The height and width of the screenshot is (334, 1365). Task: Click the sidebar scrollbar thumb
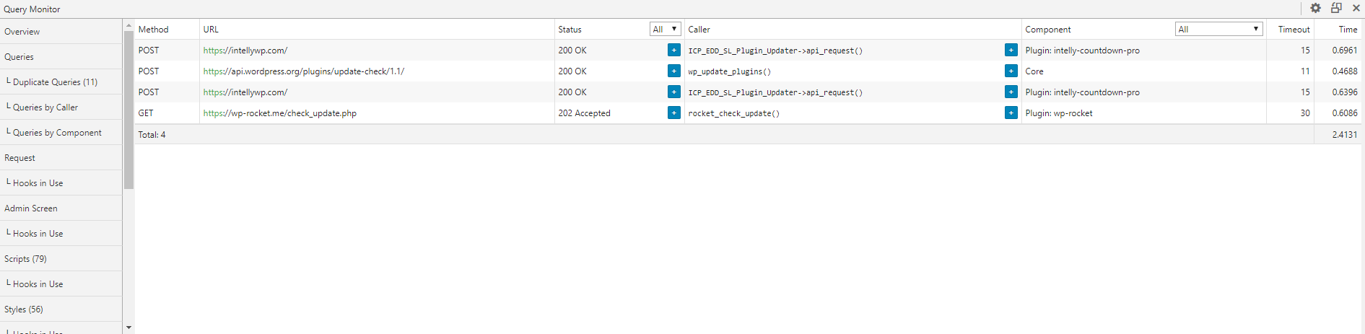click(128, 108)
